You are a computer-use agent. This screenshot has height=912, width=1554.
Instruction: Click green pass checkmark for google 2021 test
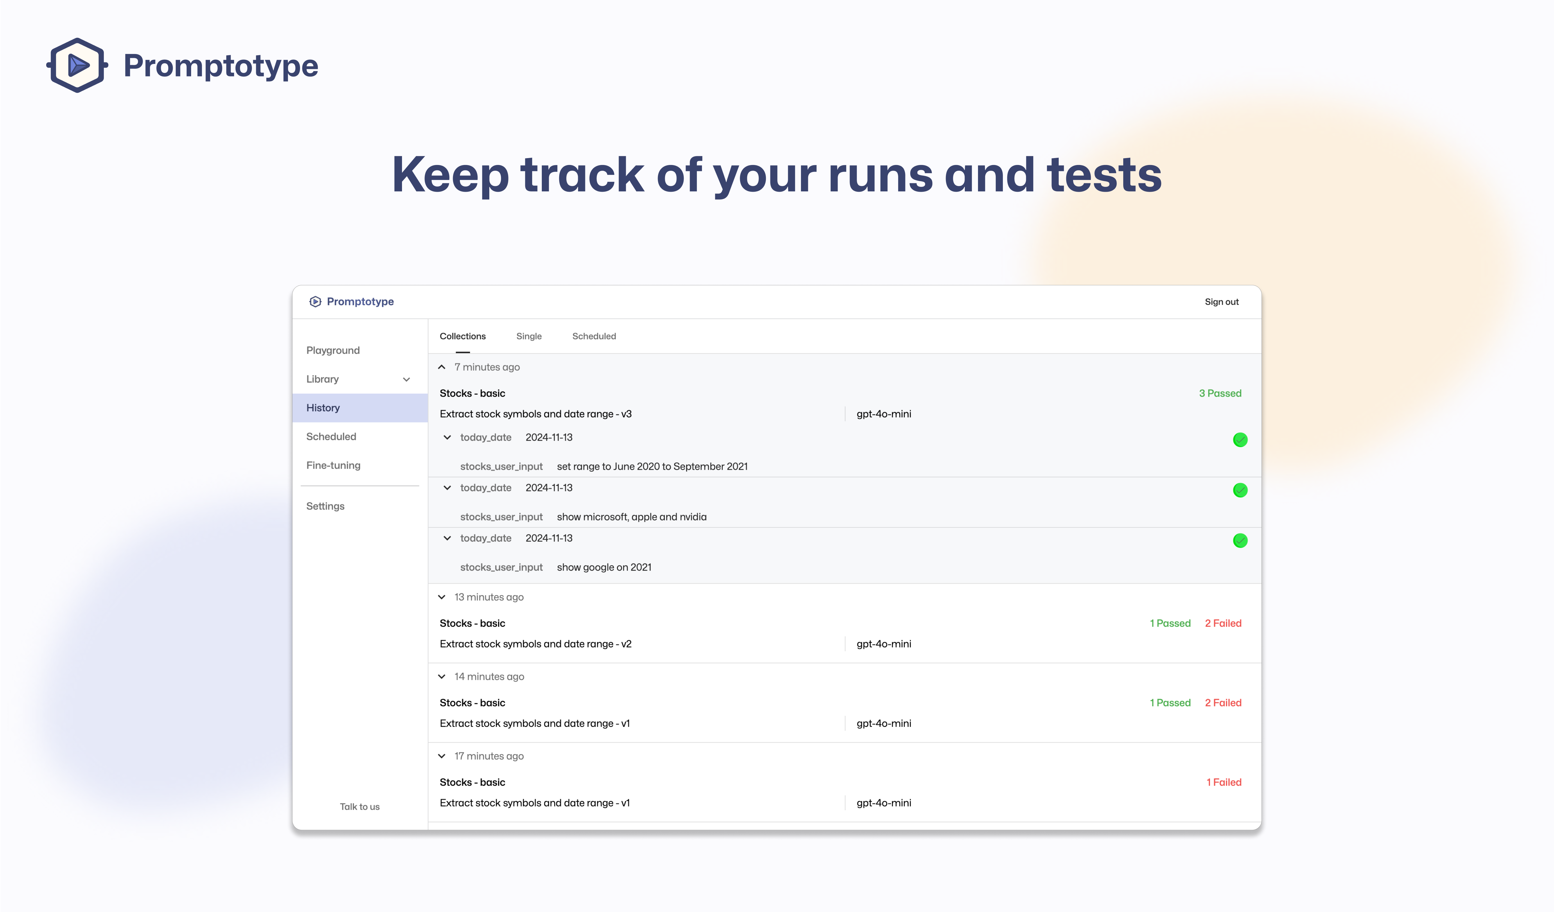pyautogui.click(x=1240, y=541)
